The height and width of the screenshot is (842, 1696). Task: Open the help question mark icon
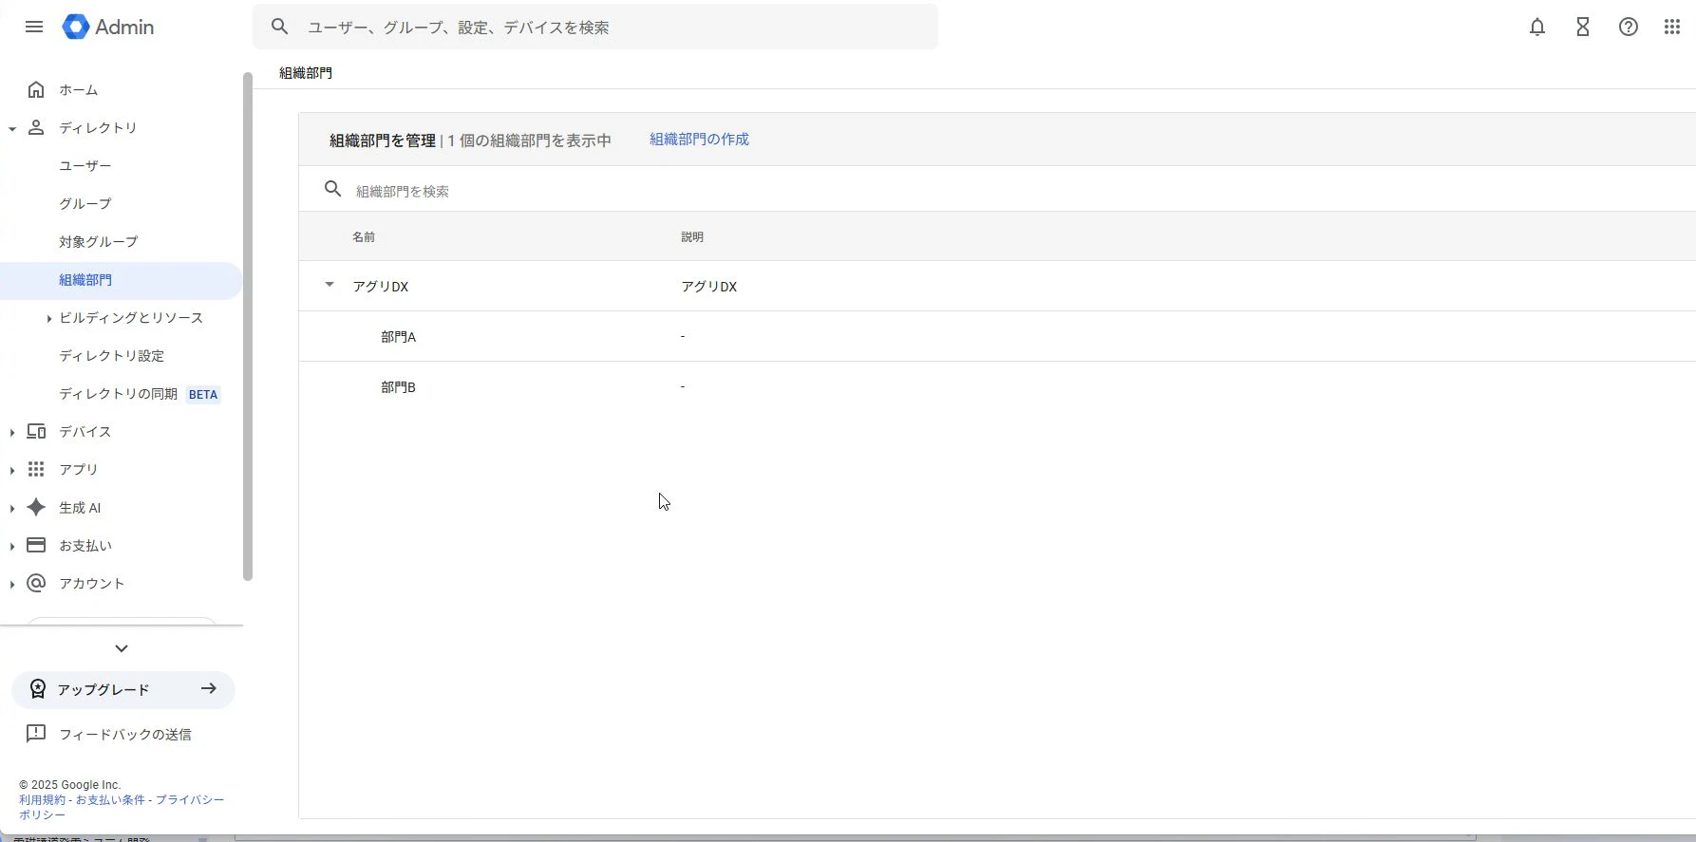pyautogui.click(x=1629, y=27)
